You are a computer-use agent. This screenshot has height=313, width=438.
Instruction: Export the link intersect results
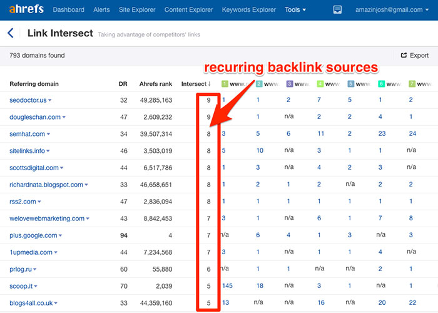tap(414, 55)
